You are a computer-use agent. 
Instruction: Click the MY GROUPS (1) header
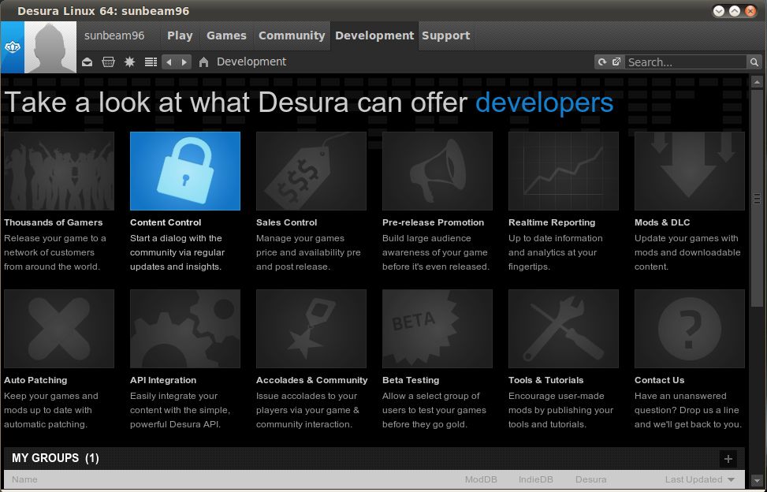(55, 458)
